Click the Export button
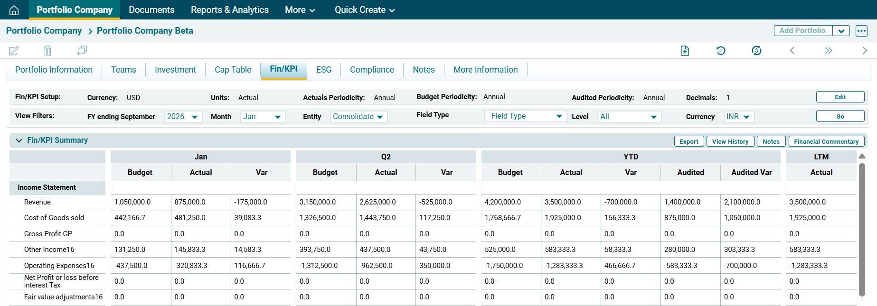 (x=688, y=141)
